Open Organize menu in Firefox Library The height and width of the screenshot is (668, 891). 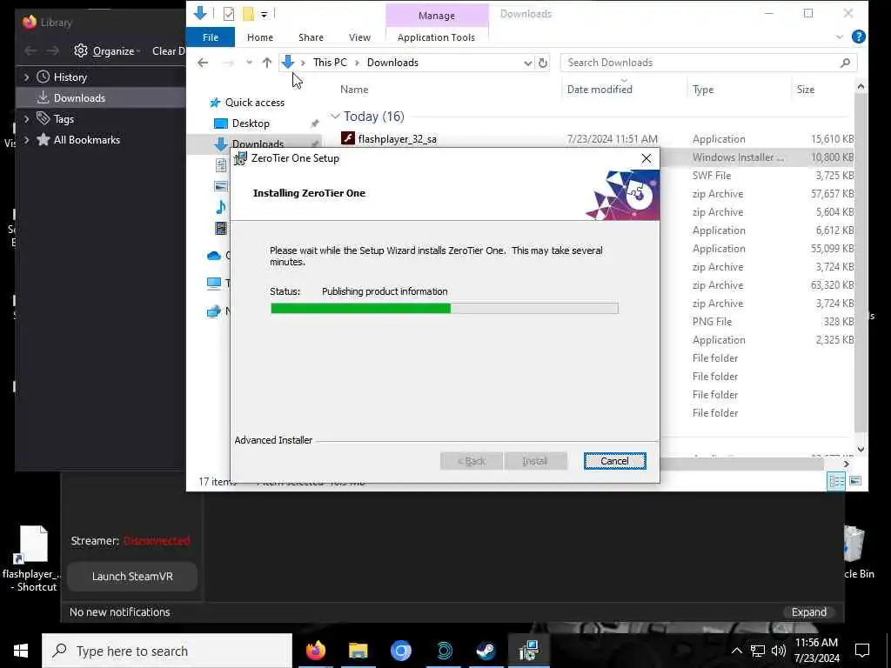pos(107,51)
